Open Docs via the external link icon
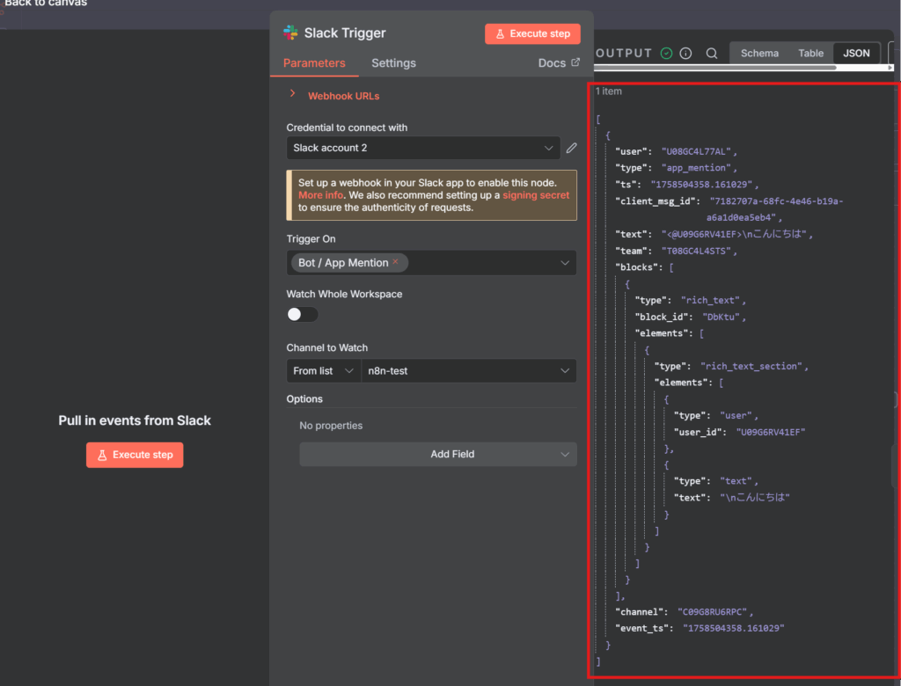901x686 pixels. point(575,62)
